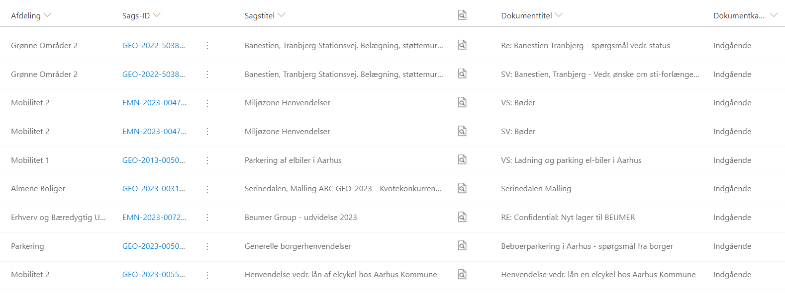The image size is (785, 300).
Task: Expand the Afdeling column dropdown
Action: tap(47, 15)
